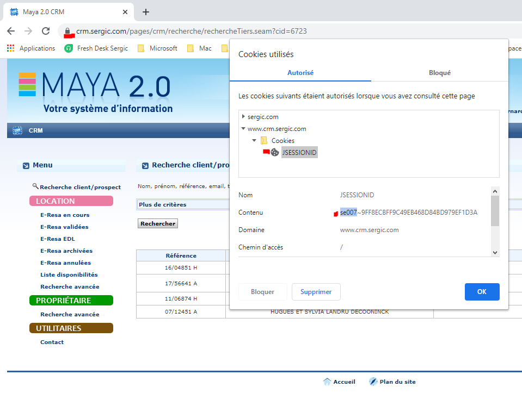
Task: Open the LOCATION menu section
Action: click(x=71, y=201)
